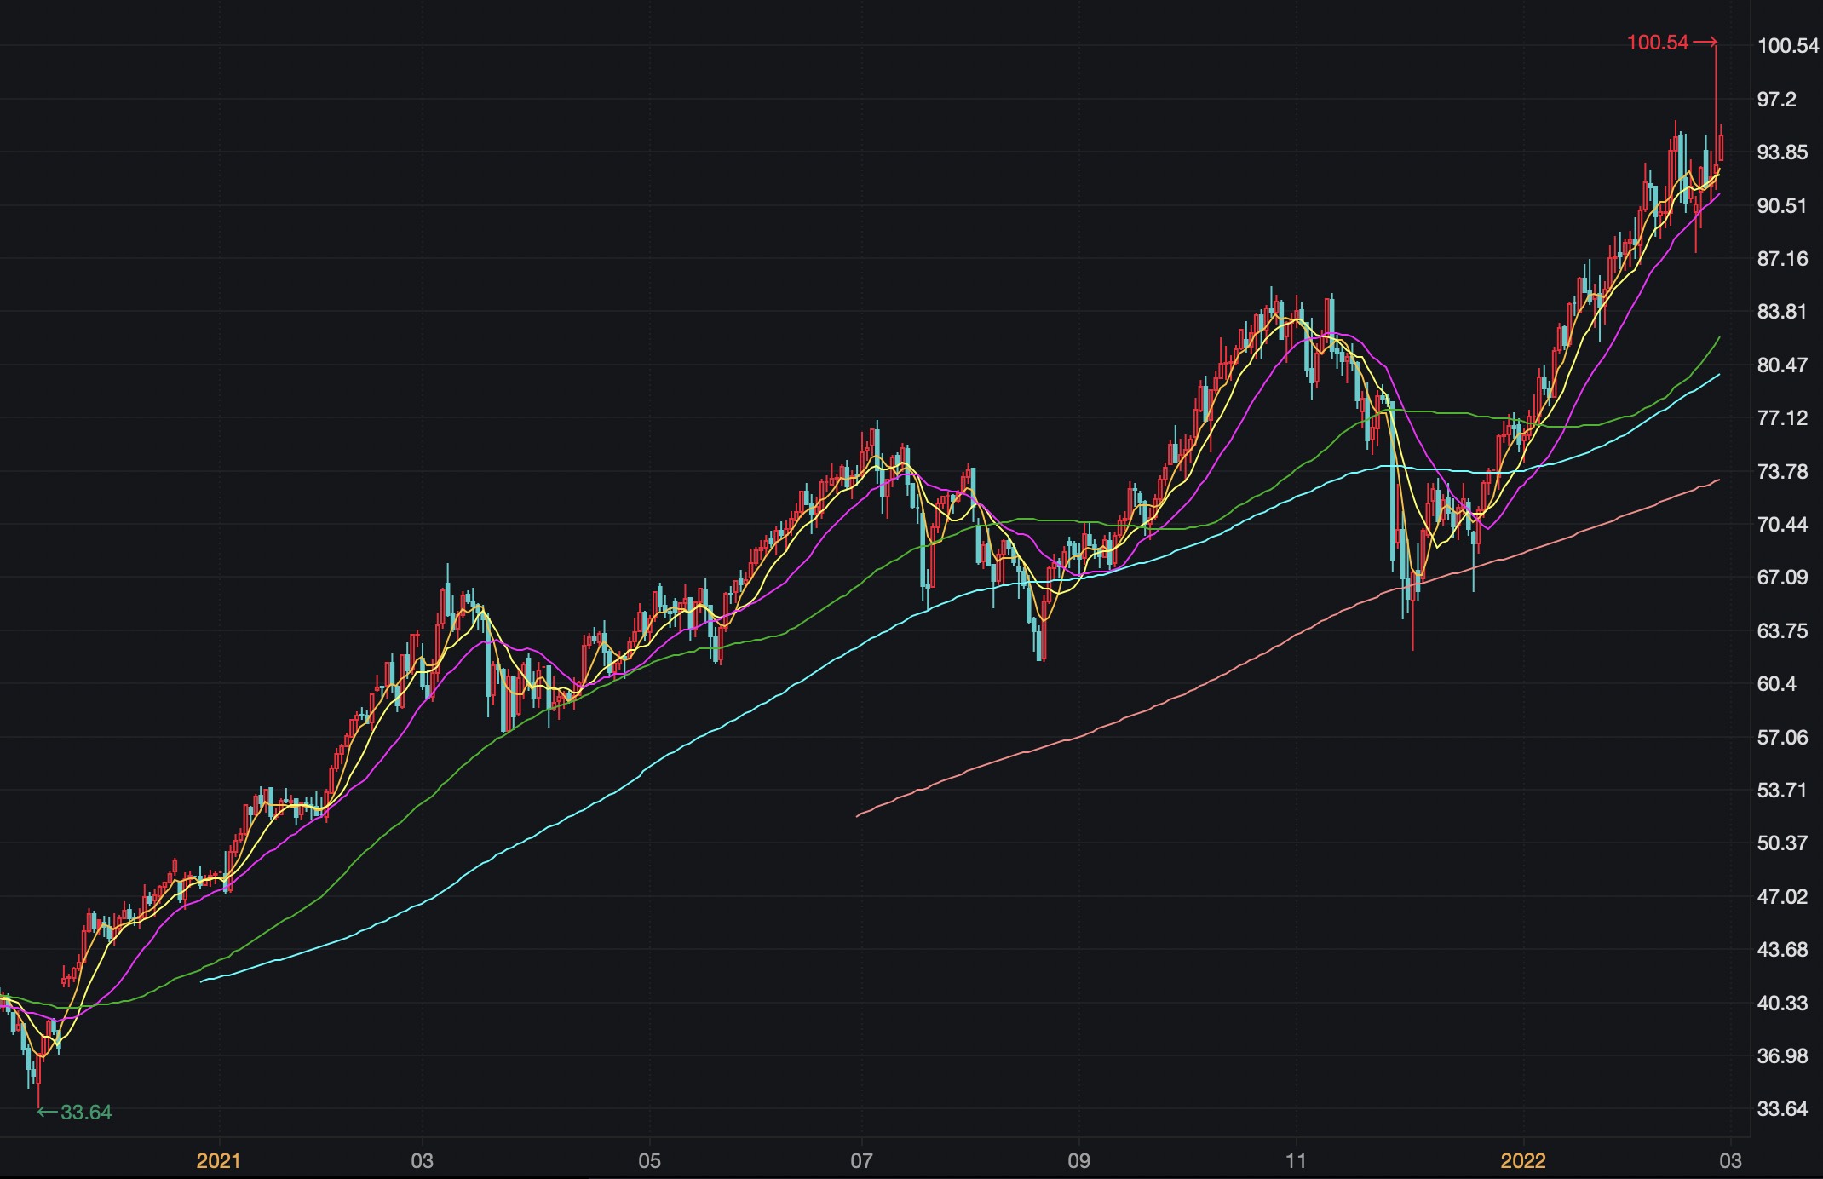Click the 33.64 low price marker label
Viewport: 1823px width, 1179px height.
85,1113
